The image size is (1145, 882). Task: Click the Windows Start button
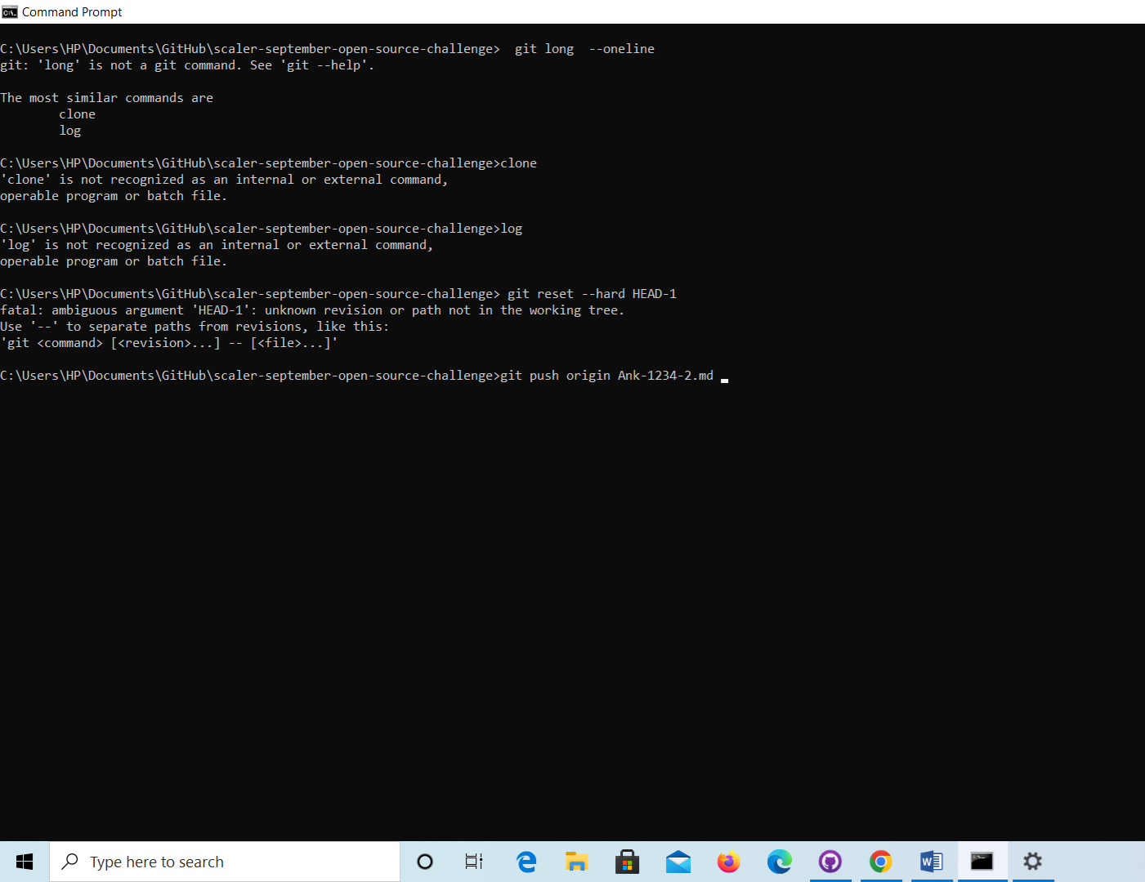[24, 862]
